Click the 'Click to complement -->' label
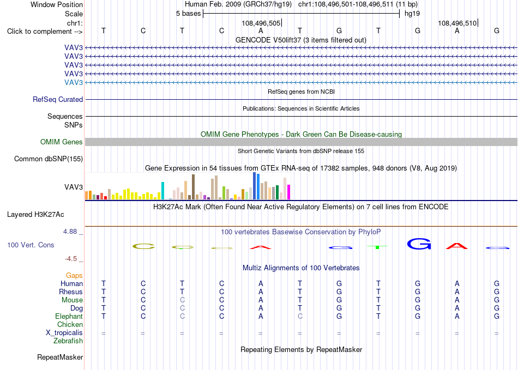 45,32
